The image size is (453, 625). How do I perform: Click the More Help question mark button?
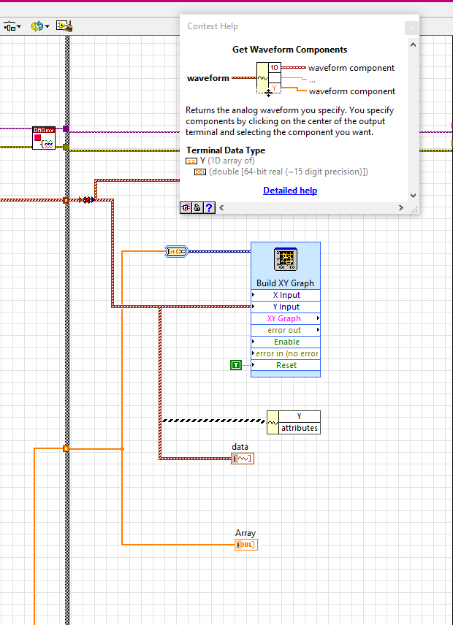coord(208,208)
